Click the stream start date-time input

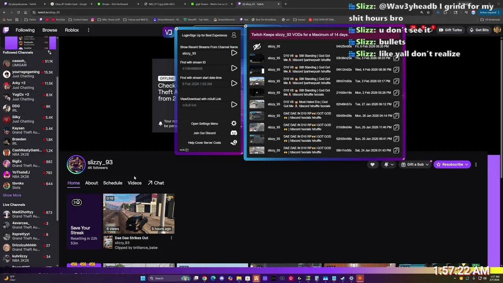[204, 84]
